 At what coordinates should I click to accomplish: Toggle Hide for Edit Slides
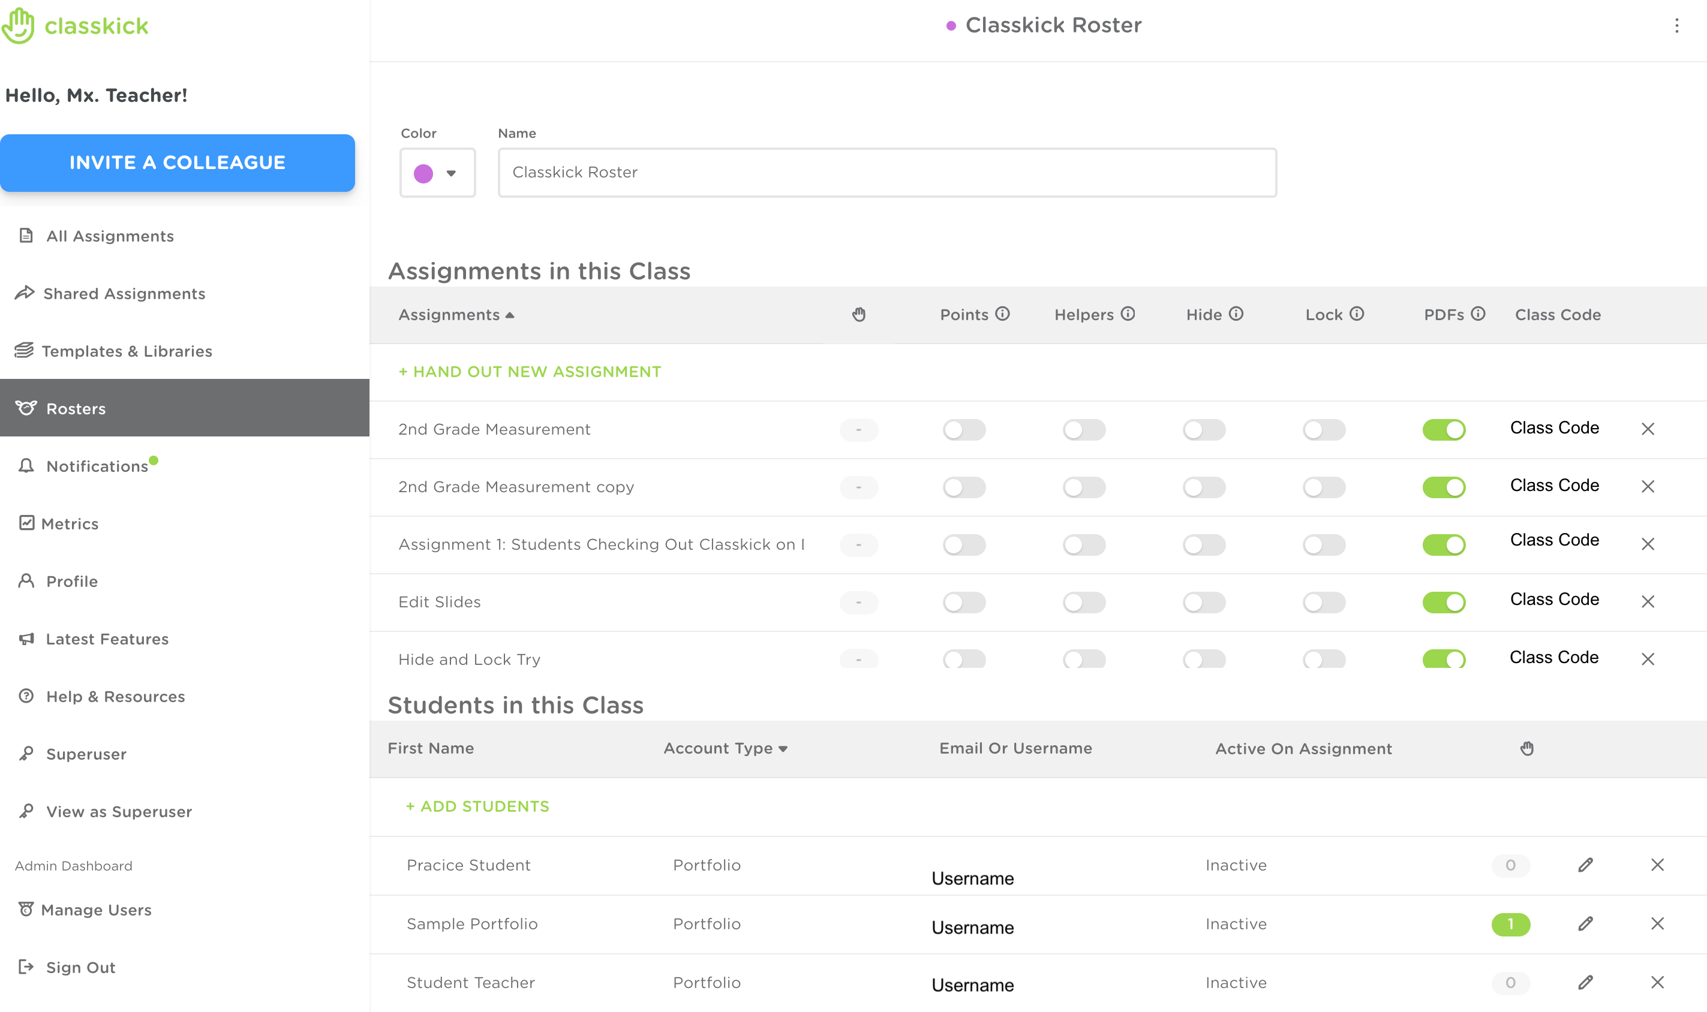(x=1204, y=602)
